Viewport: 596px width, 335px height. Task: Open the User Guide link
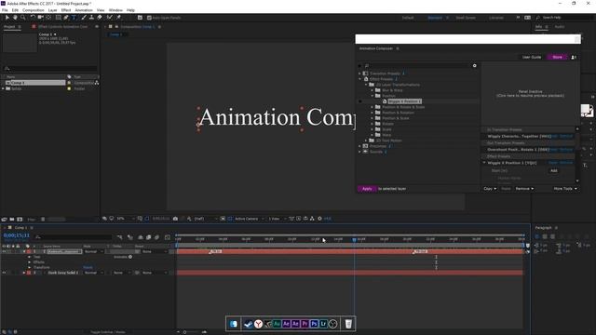532,57
